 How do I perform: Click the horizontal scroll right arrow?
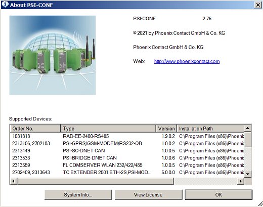point(241,181)
